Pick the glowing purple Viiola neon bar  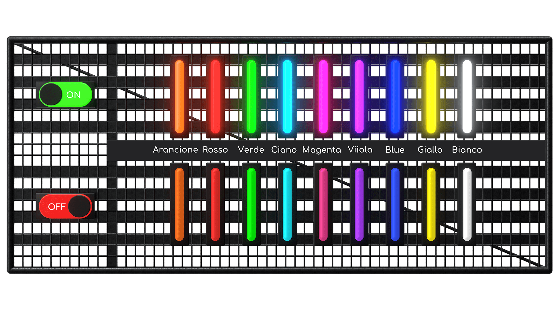click(359, 97)
